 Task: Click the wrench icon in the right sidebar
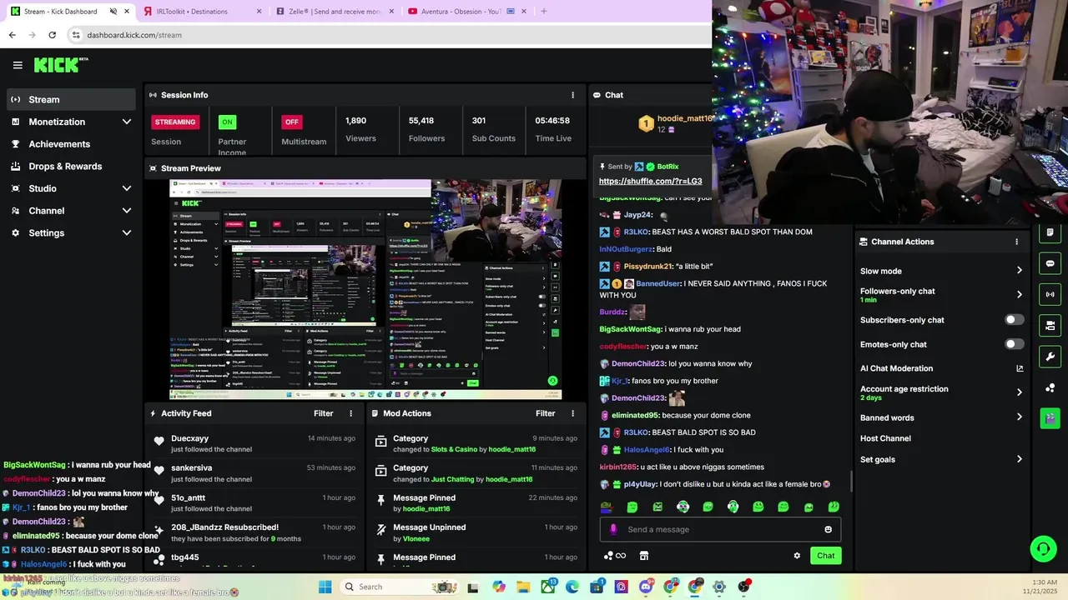click(x=1050, y=357)
